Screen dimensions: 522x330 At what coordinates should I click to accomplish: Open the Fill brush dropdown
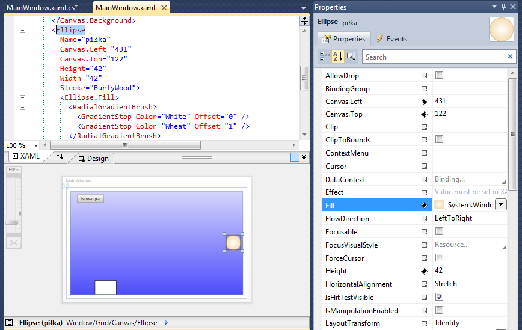(x=501, y=204)
